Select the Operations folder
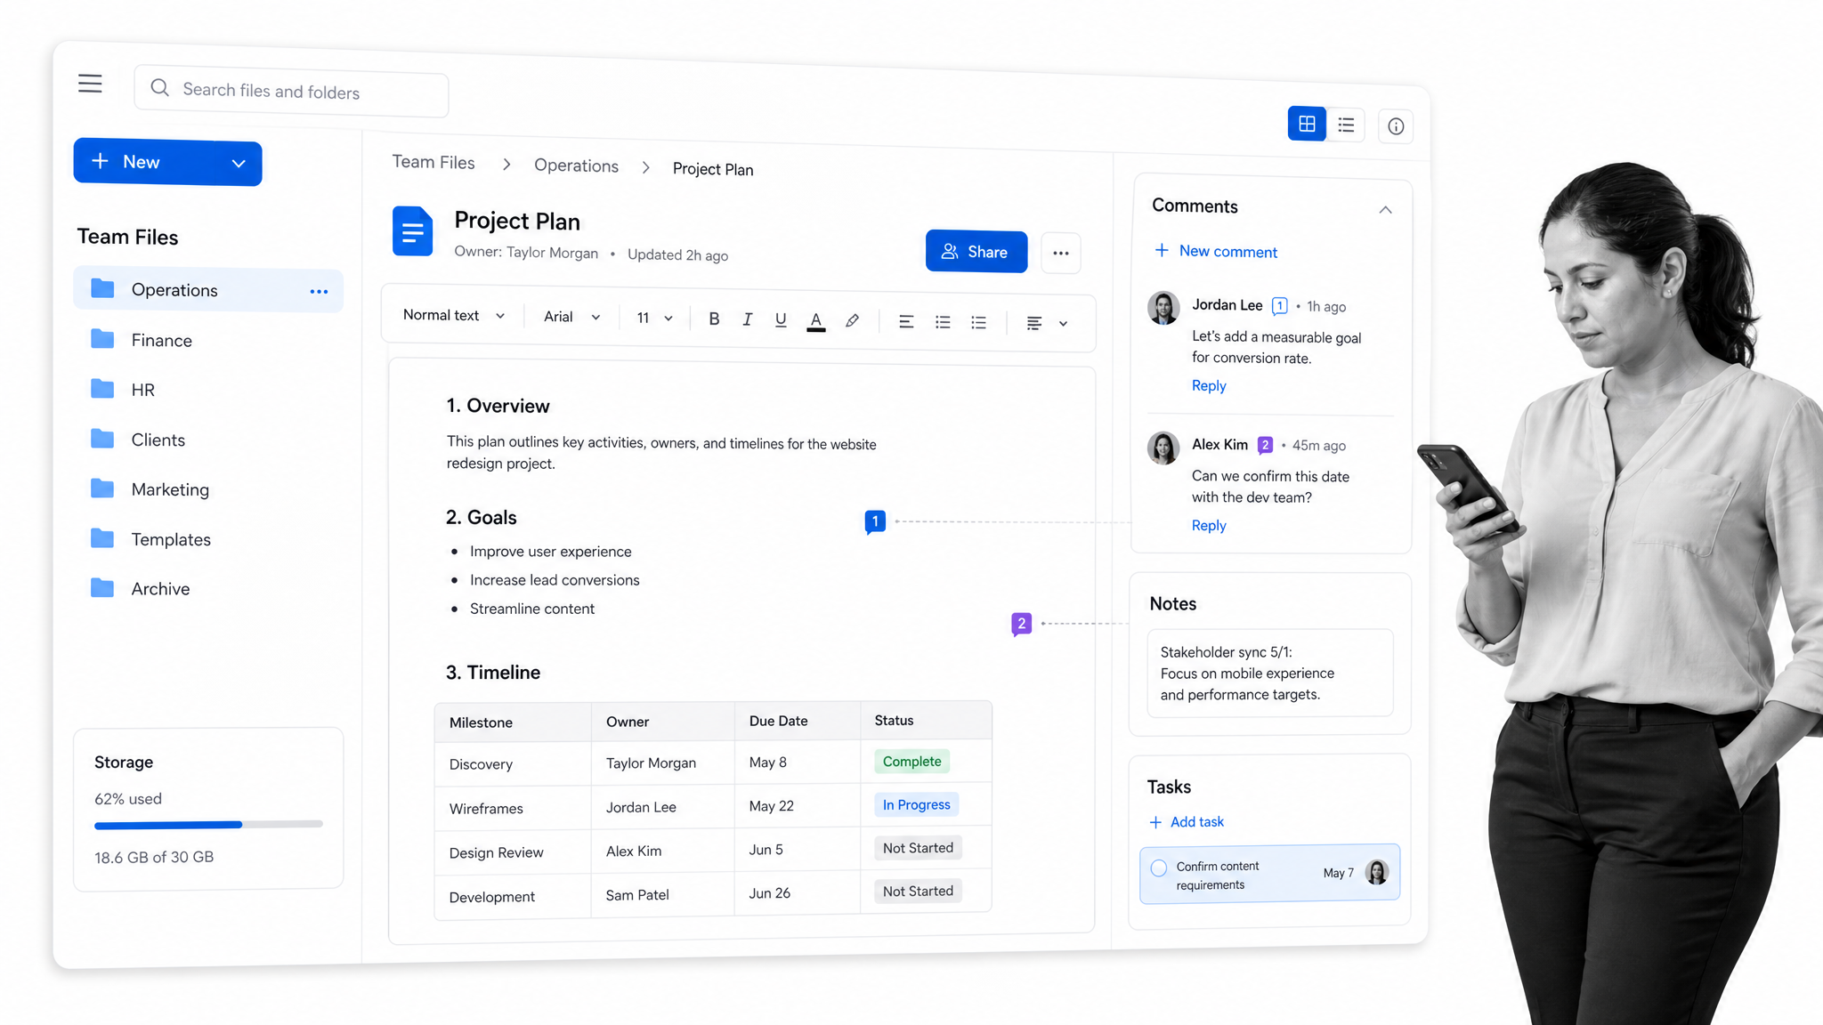1823x1025 pixels. click(x=208, y=290)
